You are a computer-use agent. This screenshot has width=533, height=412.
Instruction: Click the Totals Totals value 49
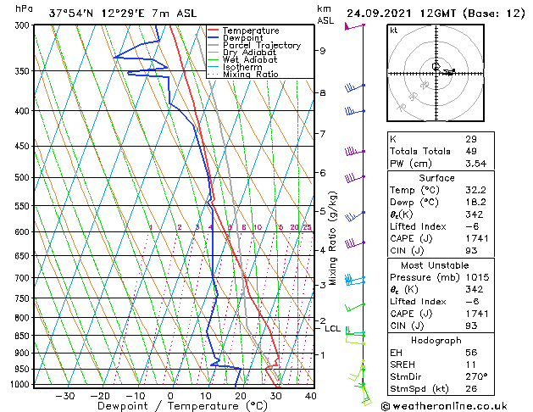471,151
